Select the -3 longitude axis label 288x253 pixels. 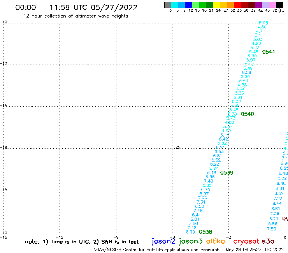[229, 237]
